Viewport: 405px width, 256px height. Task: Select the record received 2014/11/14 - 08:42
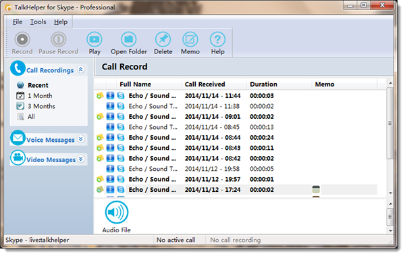236,158
